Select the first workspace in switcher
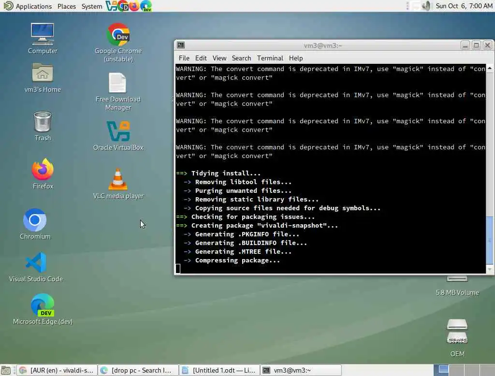Image resolution: width=495 pixels, height=376 pixels. tap(441, 370)
